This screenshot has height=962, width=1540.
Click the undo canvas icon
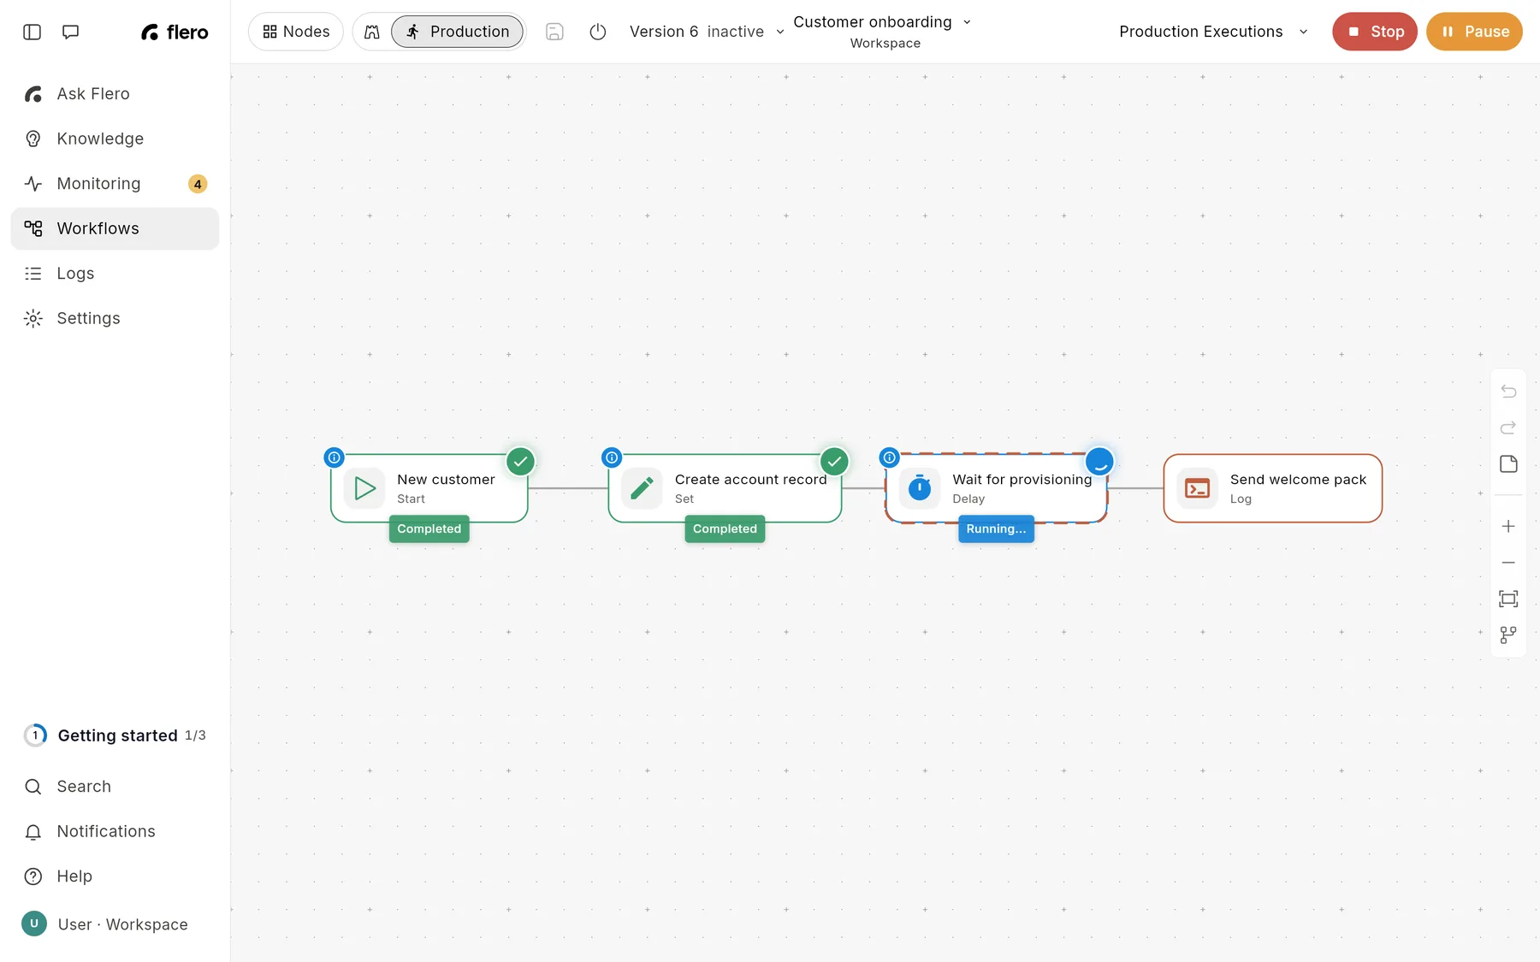click(1508, 392)
